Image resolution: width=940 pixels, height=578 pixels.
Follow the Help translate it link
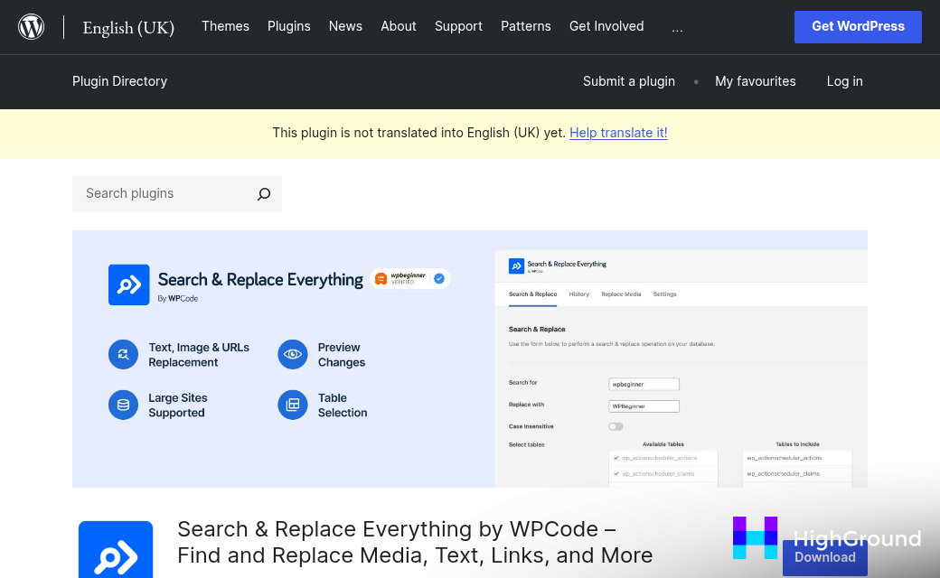[618, 133]
